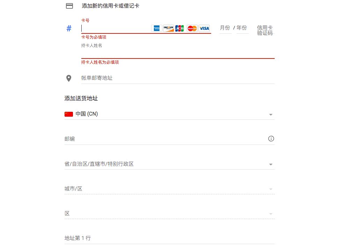Screen dimensions: 349x249
Task: Click the Visa card brand icon
Action: click(204, 28)
